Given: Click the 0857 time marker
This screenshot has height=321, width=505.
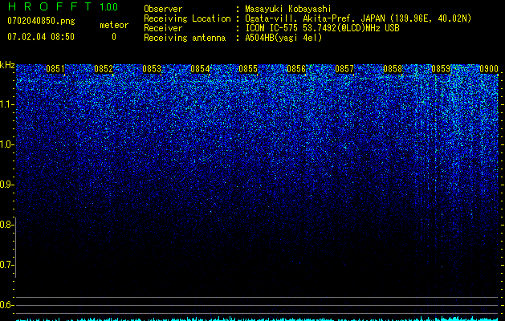Looking at the screenshot, I should point(344,69).
